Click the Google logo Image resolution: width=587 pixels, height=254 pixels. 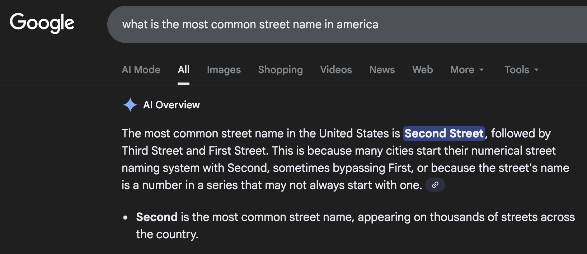pyautogui.click(x=42, y=23)
